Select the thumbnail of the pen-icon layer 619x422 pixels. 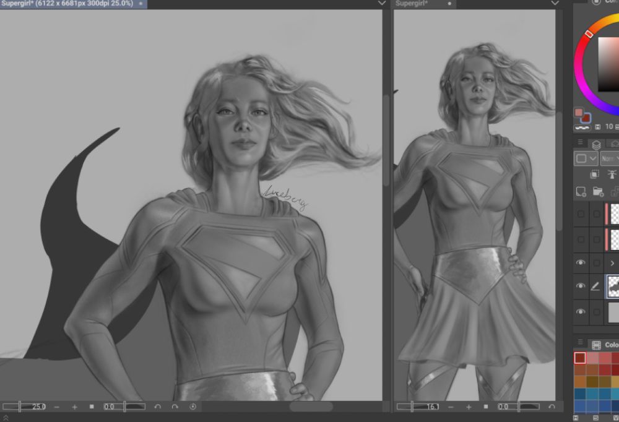(x=613, y=286)
